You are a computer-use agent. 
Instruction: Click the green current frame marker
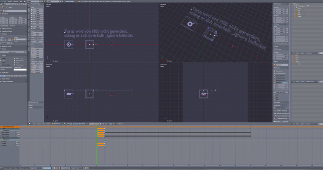coord(97,164)
